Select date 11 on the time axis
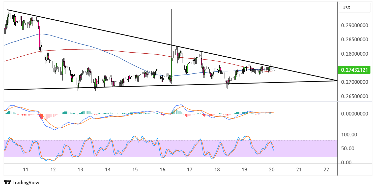Viewport: 376px width, 189px height. pyautogui.click(x=25, y=170)
